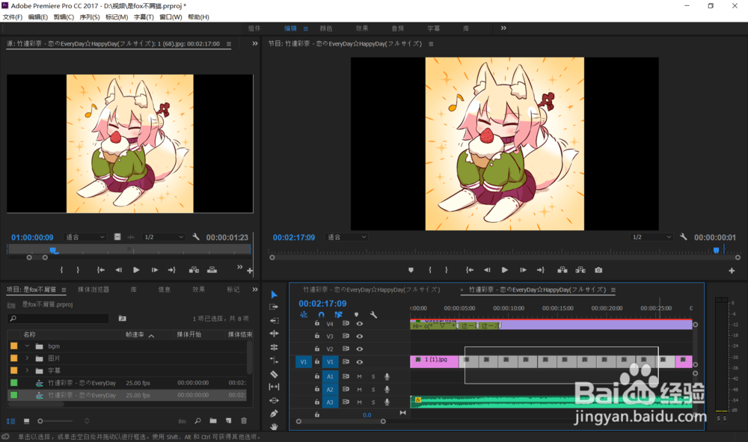Image resolution: width=748 pixels, height=442 pixels.
Task: Go to In point in Program monitor
Action: click(470, 270)
